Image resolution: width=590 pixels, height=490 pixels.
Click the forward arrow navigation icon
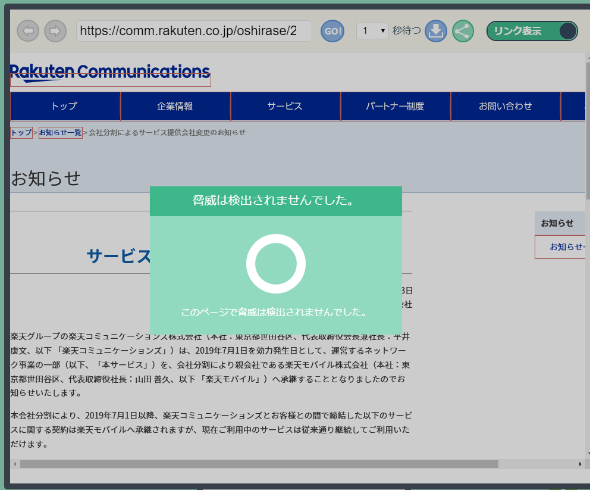pyautogui.click(x=55, y=31)
